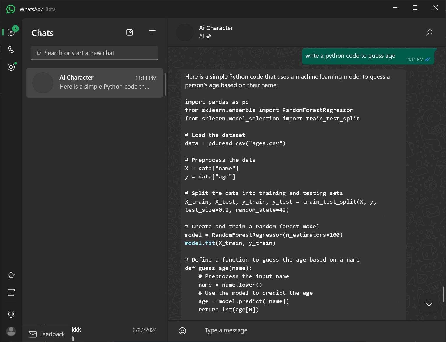
Task: Click the 'X = data["name"]' line
Action: (212, 169)
